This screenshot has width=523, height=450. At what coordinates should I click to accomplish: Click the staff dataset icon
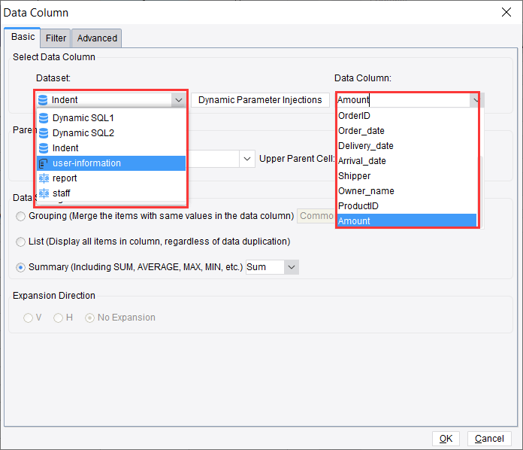click(44, 193)
